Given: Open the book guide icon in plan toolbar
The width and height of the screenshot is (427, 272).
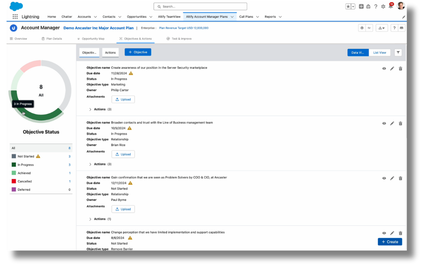Looking at the screenshot, I should point(401,28).
